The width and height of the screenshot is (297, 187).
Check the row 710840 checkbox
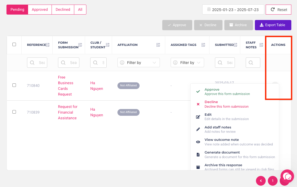coord(14,85)
